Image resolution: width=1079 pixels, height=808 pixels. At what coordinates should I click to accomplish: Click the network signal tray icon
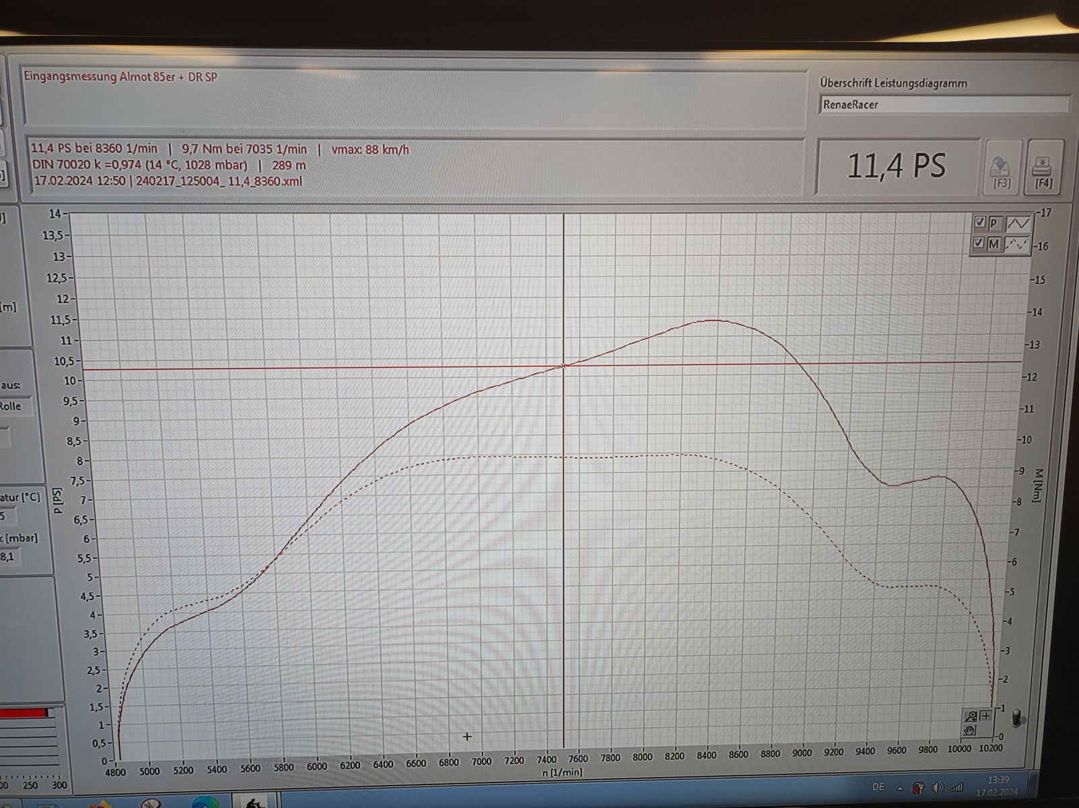pos(956,787)
